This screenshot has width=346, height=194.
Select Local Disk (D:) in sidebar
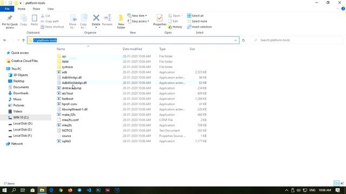[x=23, y=123]
